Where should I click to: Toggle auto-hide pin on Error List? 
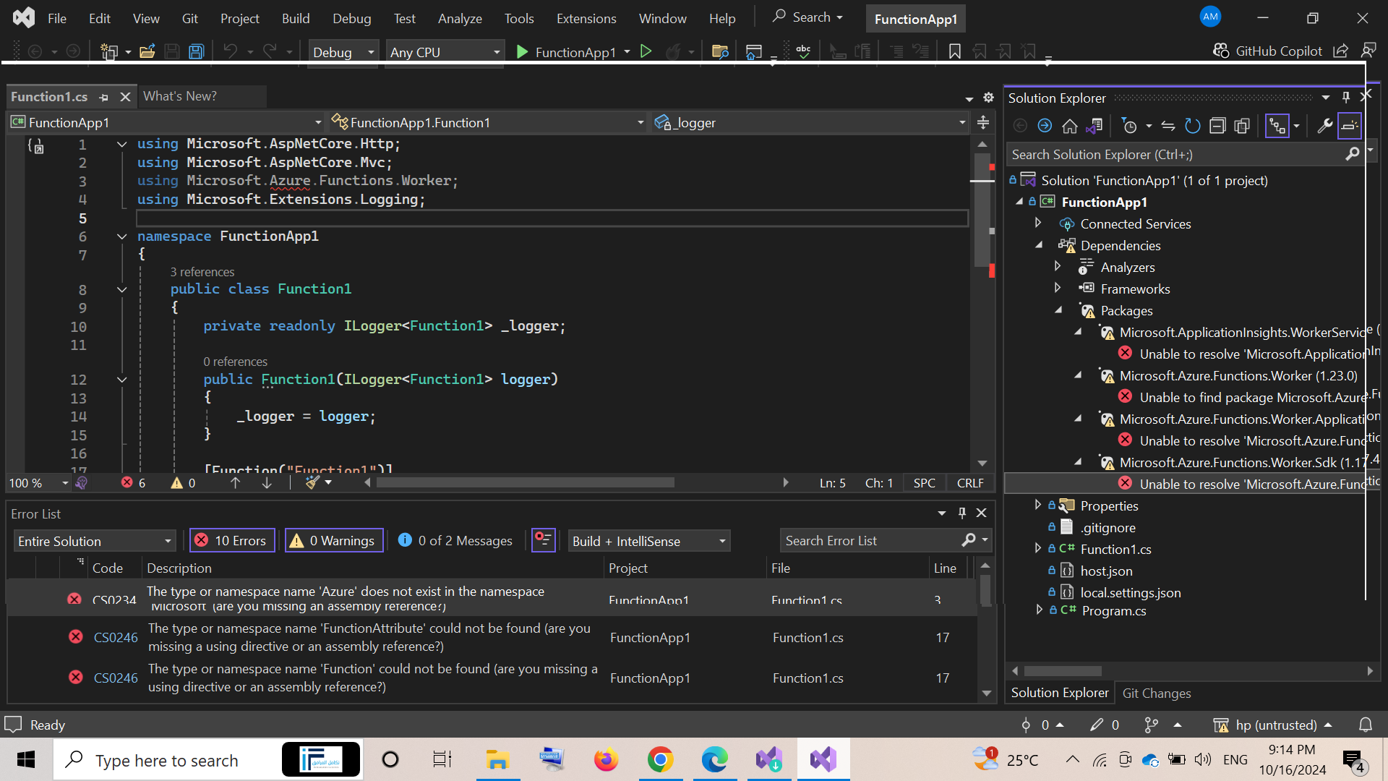(961, 513)
